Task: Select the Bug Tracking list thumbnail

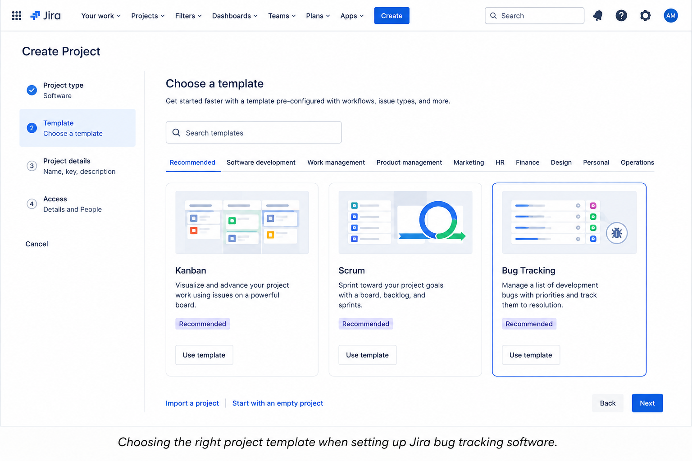Action: (x=569, y=222)
